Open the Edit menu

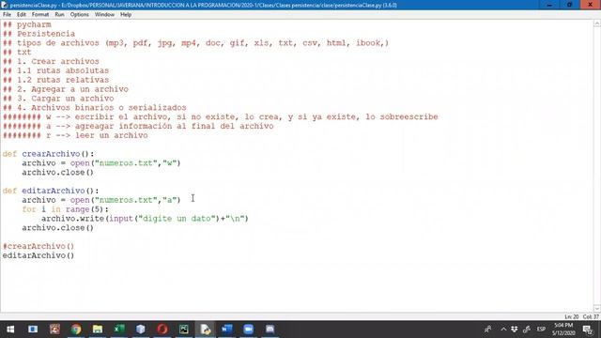(21, 15)
